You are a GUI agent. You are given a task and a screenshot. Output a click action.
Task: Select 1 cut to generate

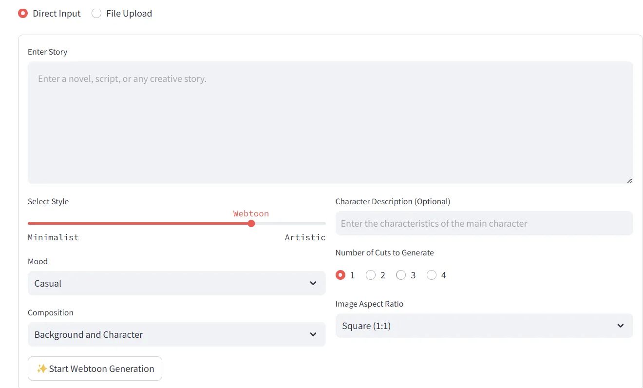click(x=340, y=275)
